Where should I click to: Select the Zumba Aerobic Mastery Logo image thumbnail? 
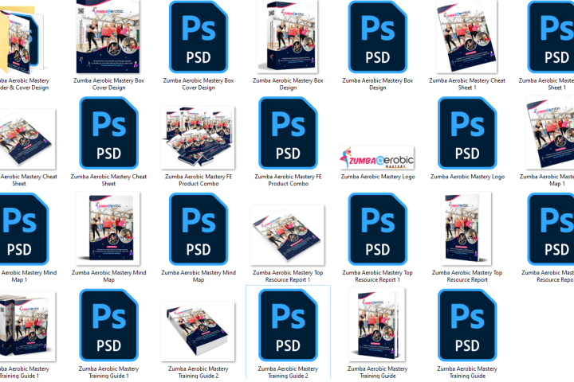(377, 158)
